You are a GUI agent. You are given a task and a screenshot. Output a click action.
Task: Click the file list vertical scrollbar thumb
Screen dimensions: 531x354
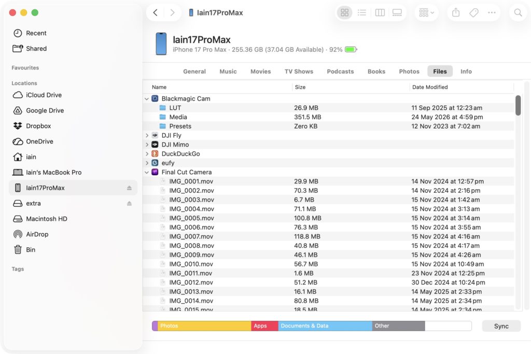click(518, 105)
